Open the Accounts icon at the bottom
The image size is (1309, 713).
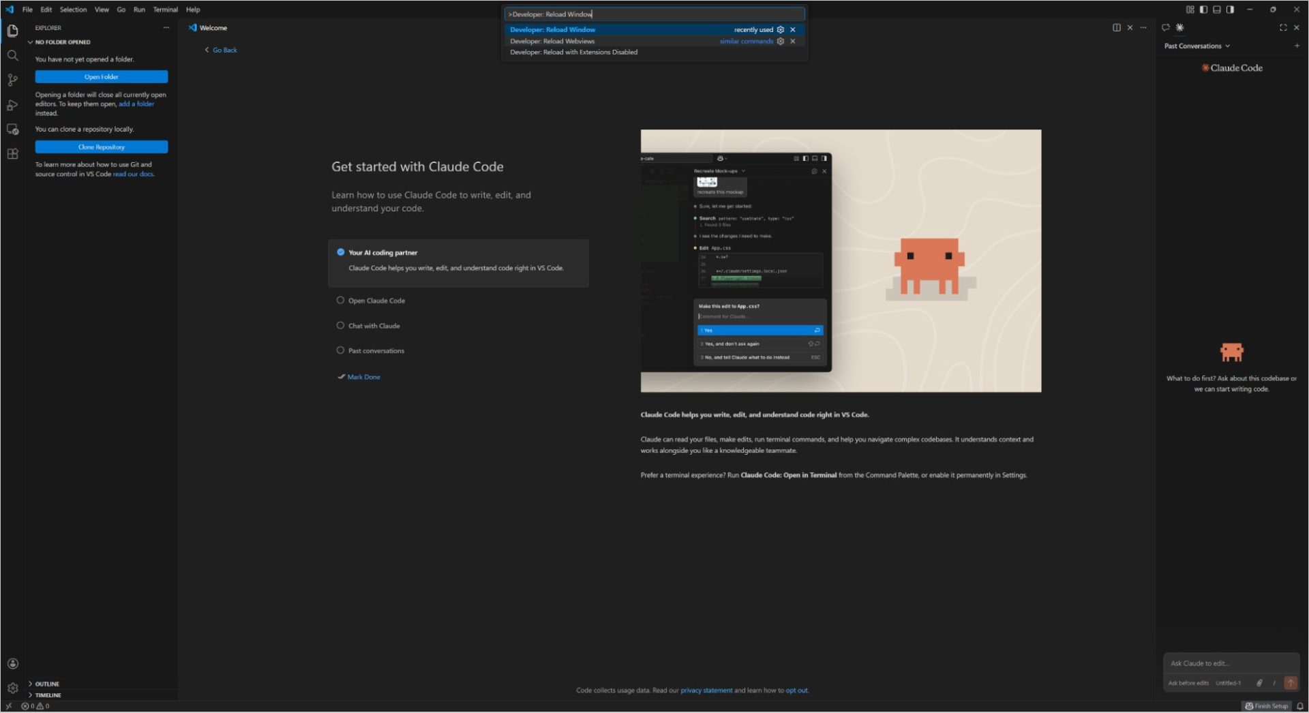coord(12,663)
